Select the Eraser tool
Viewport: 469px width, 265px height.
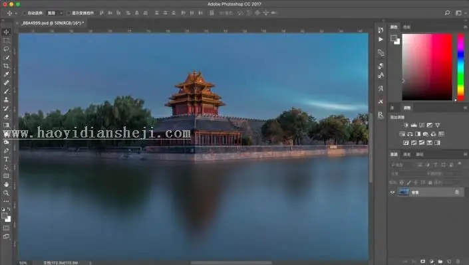click(x=6, y=116)
